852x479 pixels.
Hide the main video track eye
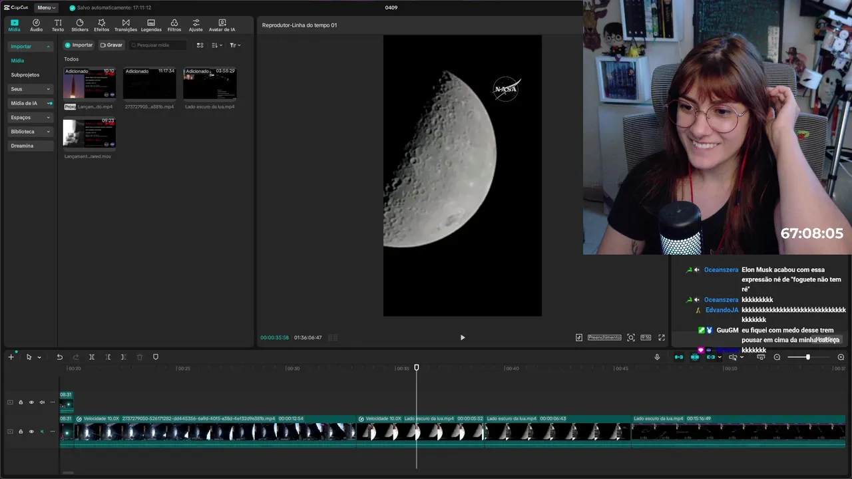coord(31,431)
